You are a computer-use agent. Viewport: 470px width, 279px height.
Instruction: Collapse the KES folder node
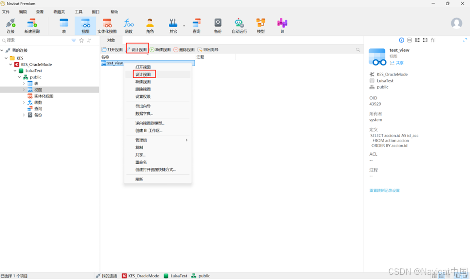click(x=6, y=58)
